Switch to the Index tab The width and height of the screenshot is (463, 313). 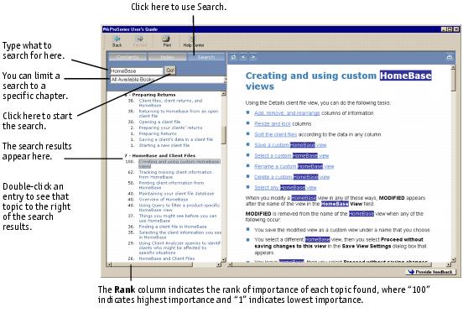click(167, 57)
